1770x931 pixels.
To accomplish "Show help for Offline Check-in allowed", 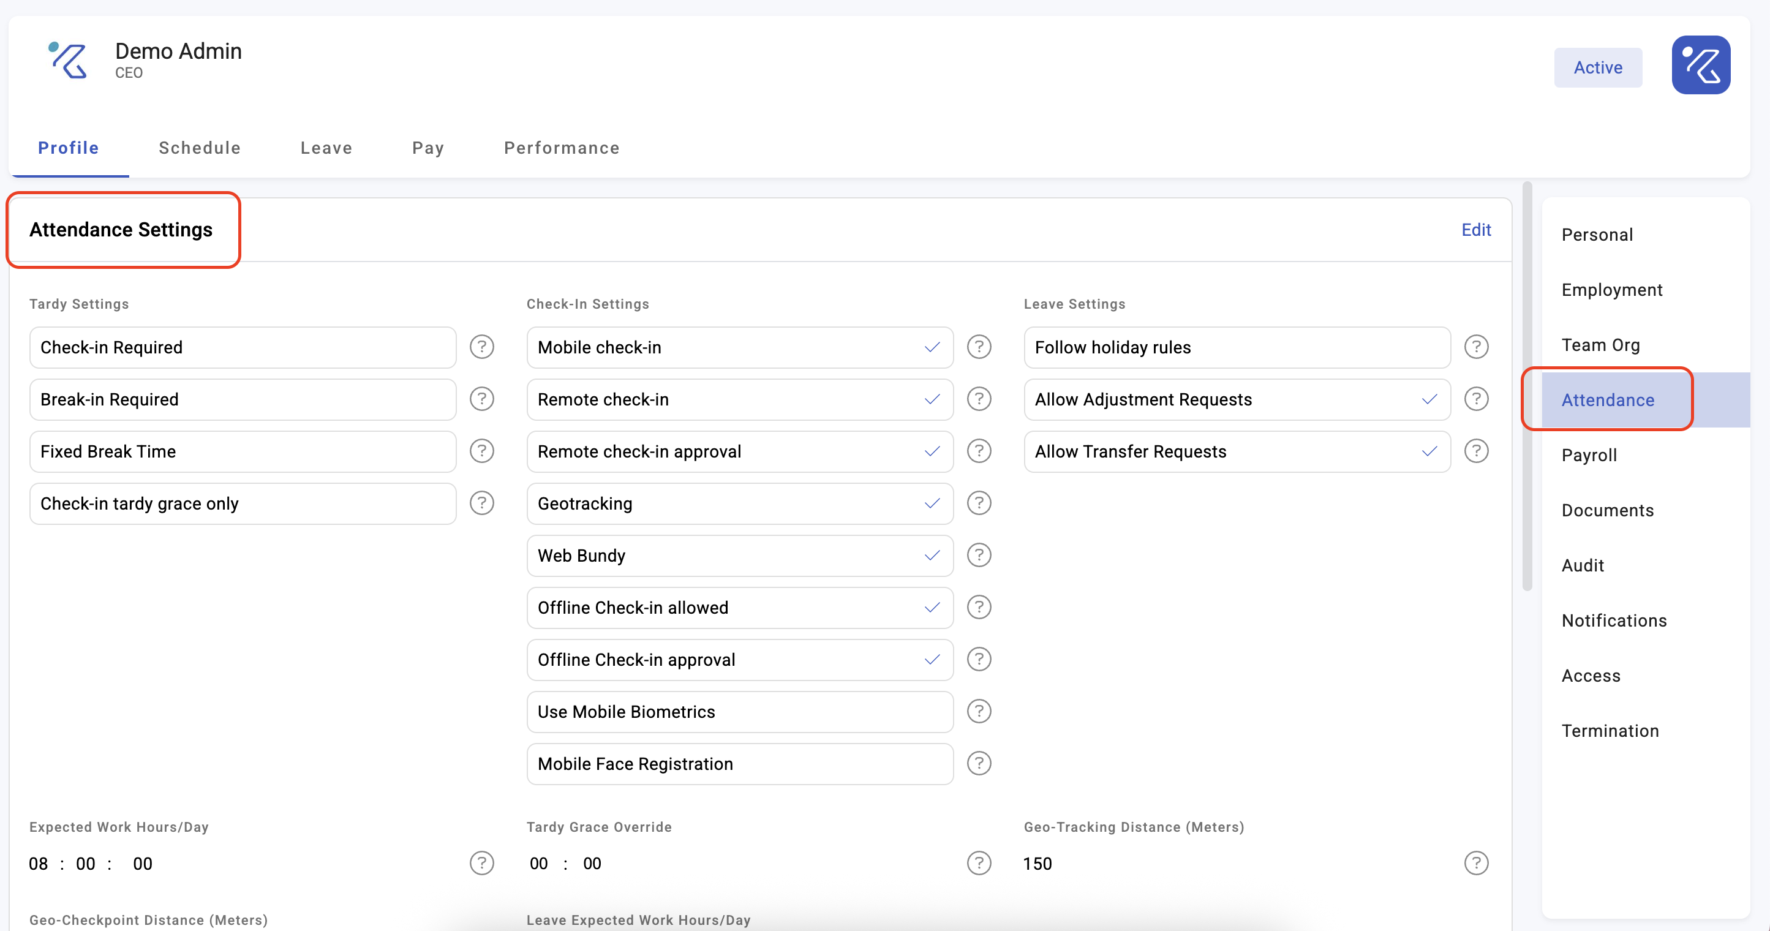I will 979,608.
